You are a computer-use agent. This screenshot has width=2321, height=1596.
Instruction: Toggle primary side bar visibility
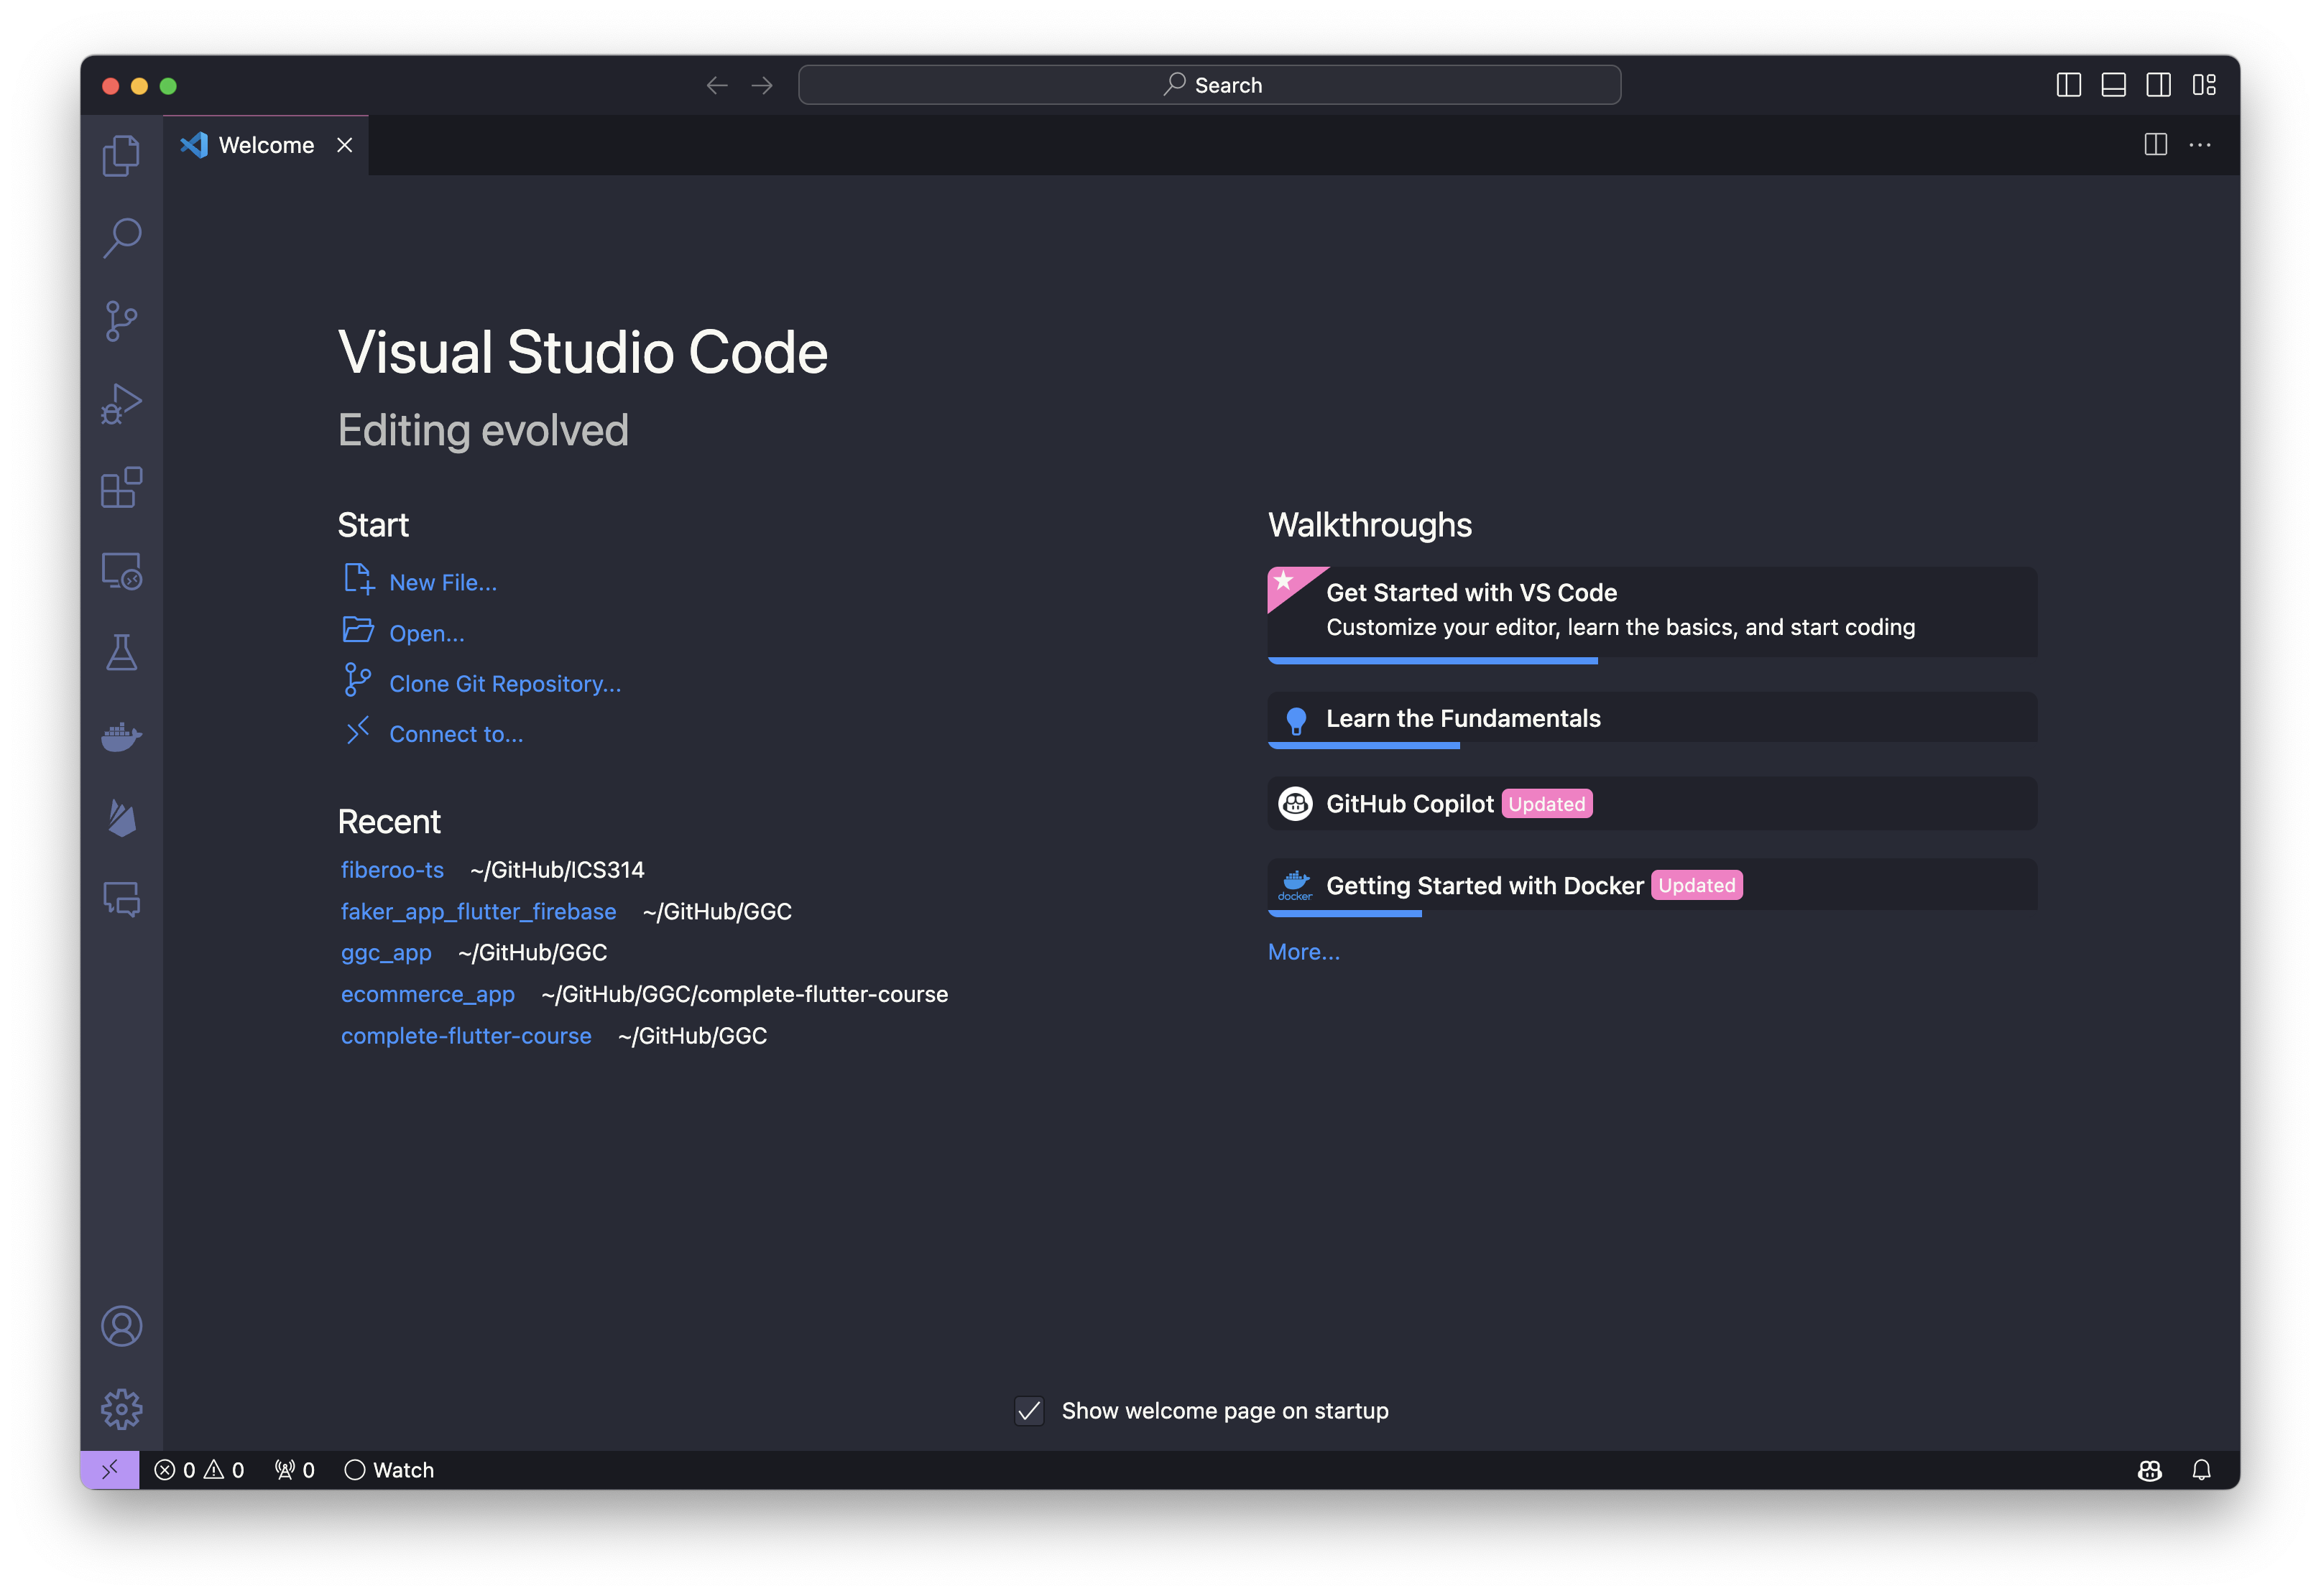(x=2068, y=85)
